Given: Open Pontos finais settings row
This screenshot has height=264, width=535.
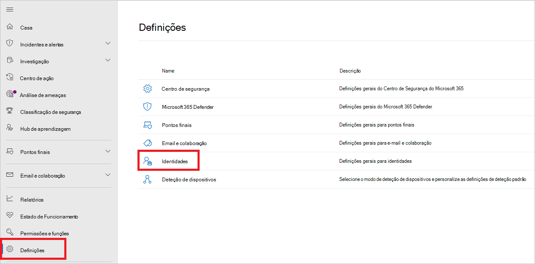Looking at the screenshot, I should coord(177,125).
